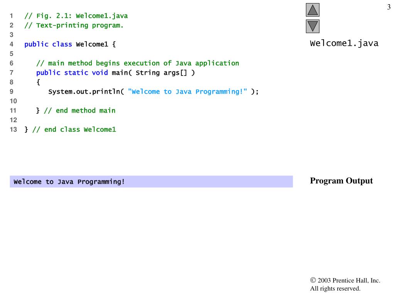Viewport: 395px width, 296px height.
Task: Click the opening brace on line 8
Action: point(38,82)
